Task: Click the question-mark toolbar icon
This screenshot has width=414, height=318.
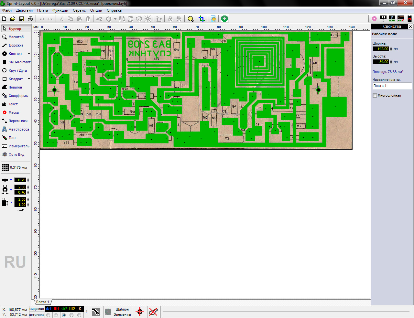Action: [x=392, y=19]
